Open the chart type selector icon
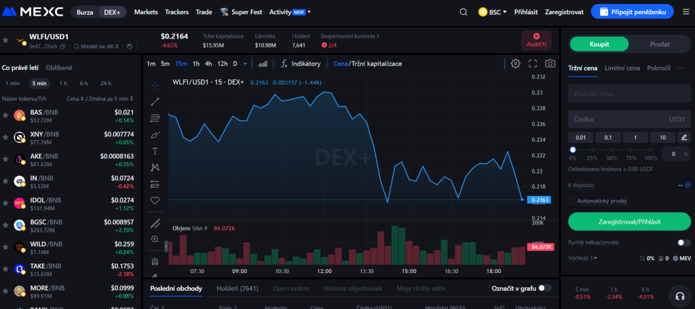Screen dimensions: 695x309 coord(263,64)
